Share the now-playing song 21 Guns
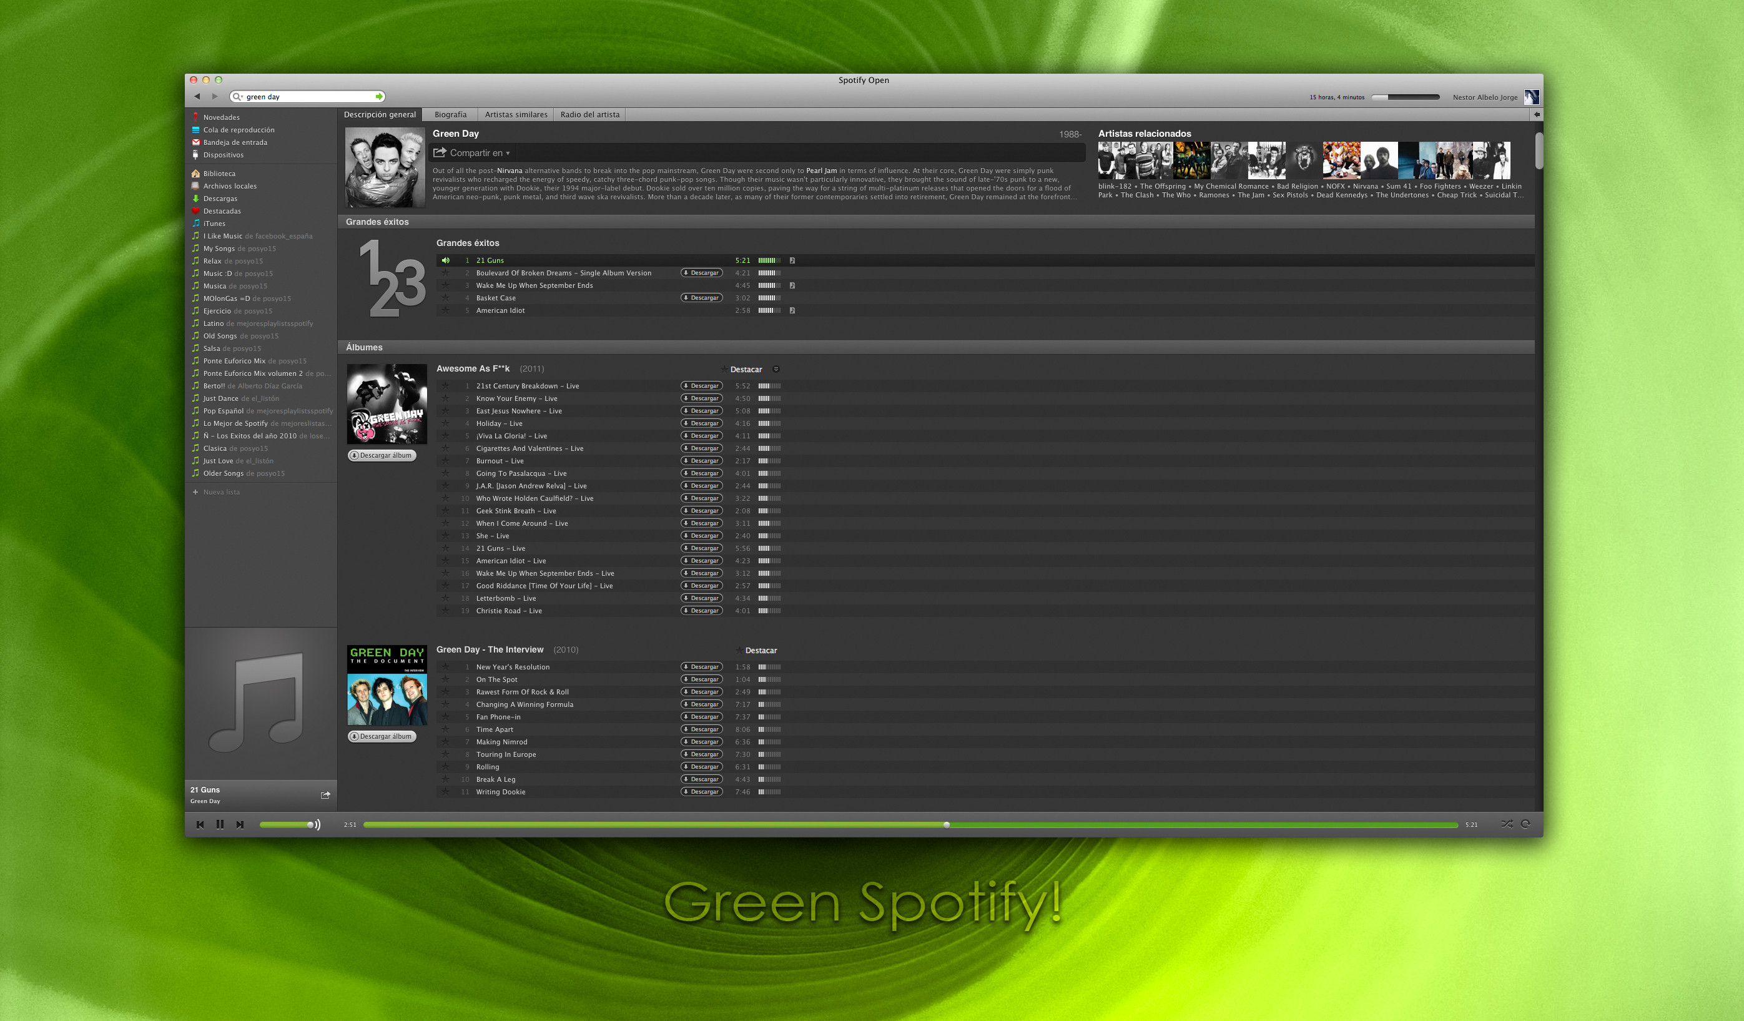Image resolution: width=1744 pixels, height=1021 pixels. (x=325, y=795)
